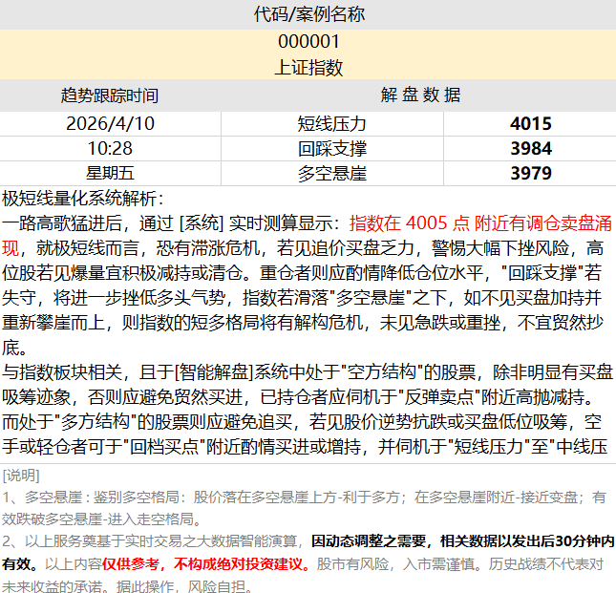
Task: Click the time cell 10:28
Action: coord(110,148)
